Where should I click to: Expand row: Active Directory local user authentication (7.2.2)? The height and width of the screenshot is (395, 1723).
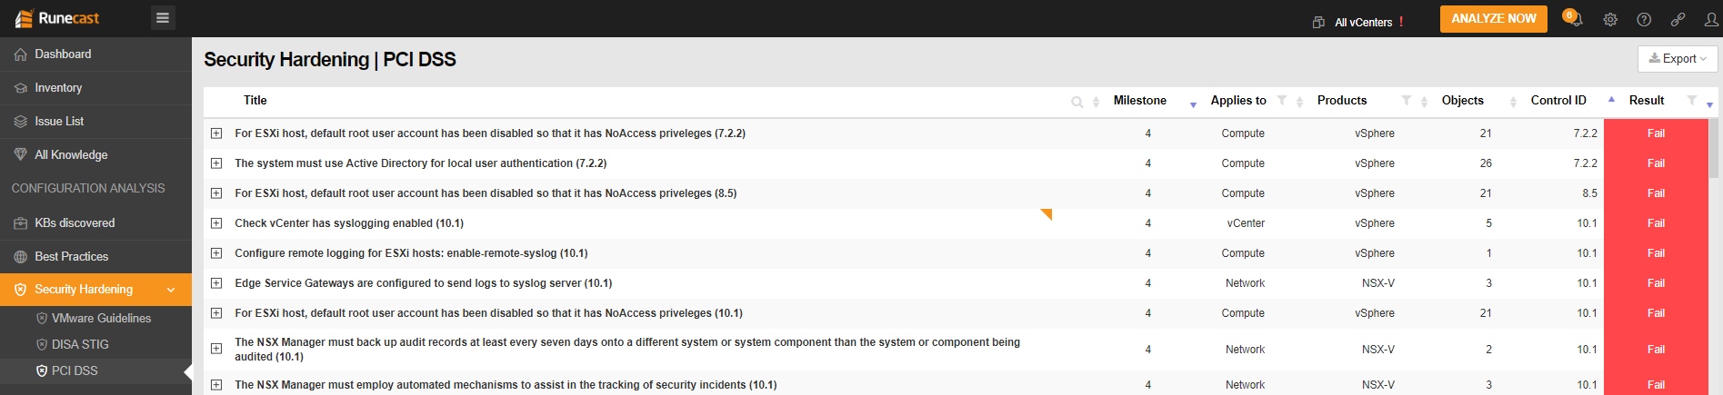[216, 163]
